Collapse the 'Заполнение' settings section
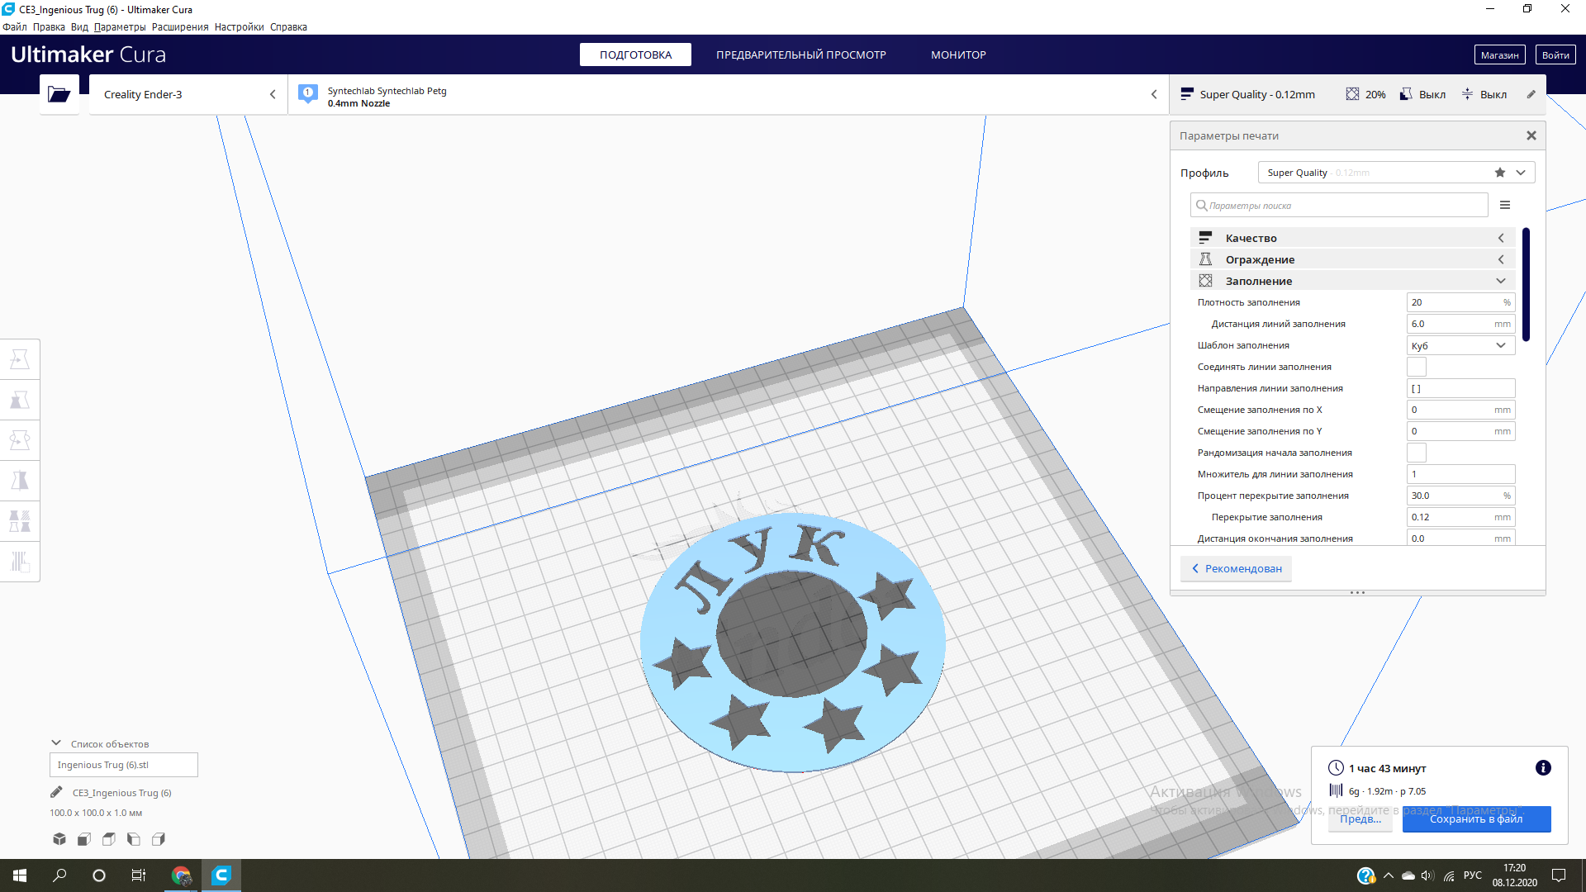The height and width of the screenshot is (892, 1586). (x=1352, y=281)
